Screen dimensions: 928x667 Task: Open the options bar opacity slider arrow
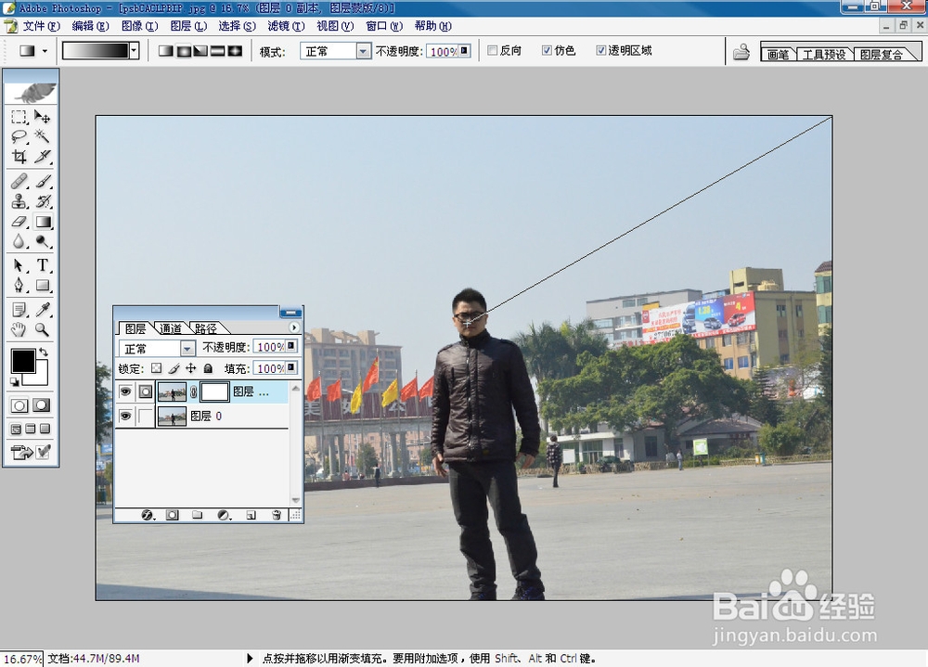465,51
